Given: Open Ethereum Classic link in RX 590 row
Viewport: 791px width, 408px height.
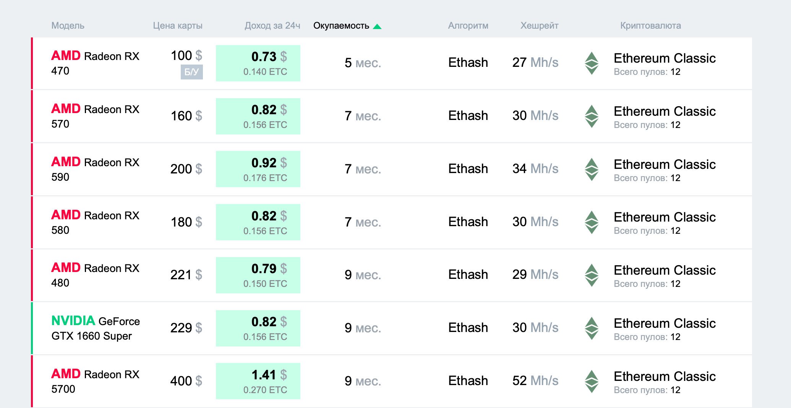Looking at the screenshot, I should 665,164.
